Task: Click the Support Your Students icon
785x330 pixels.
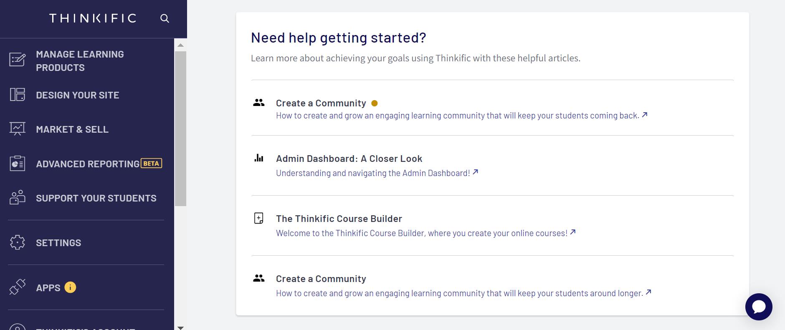Action: tap(18, 198)
